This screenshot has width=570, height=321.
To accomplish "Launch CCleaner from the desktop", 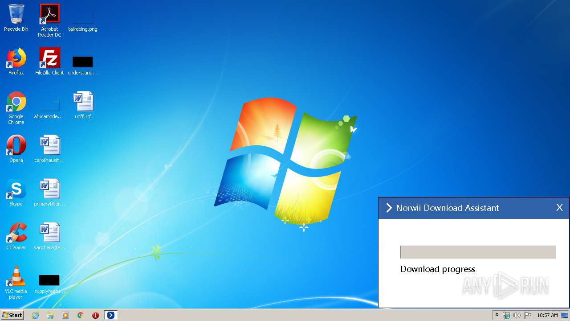I will 16,236.
